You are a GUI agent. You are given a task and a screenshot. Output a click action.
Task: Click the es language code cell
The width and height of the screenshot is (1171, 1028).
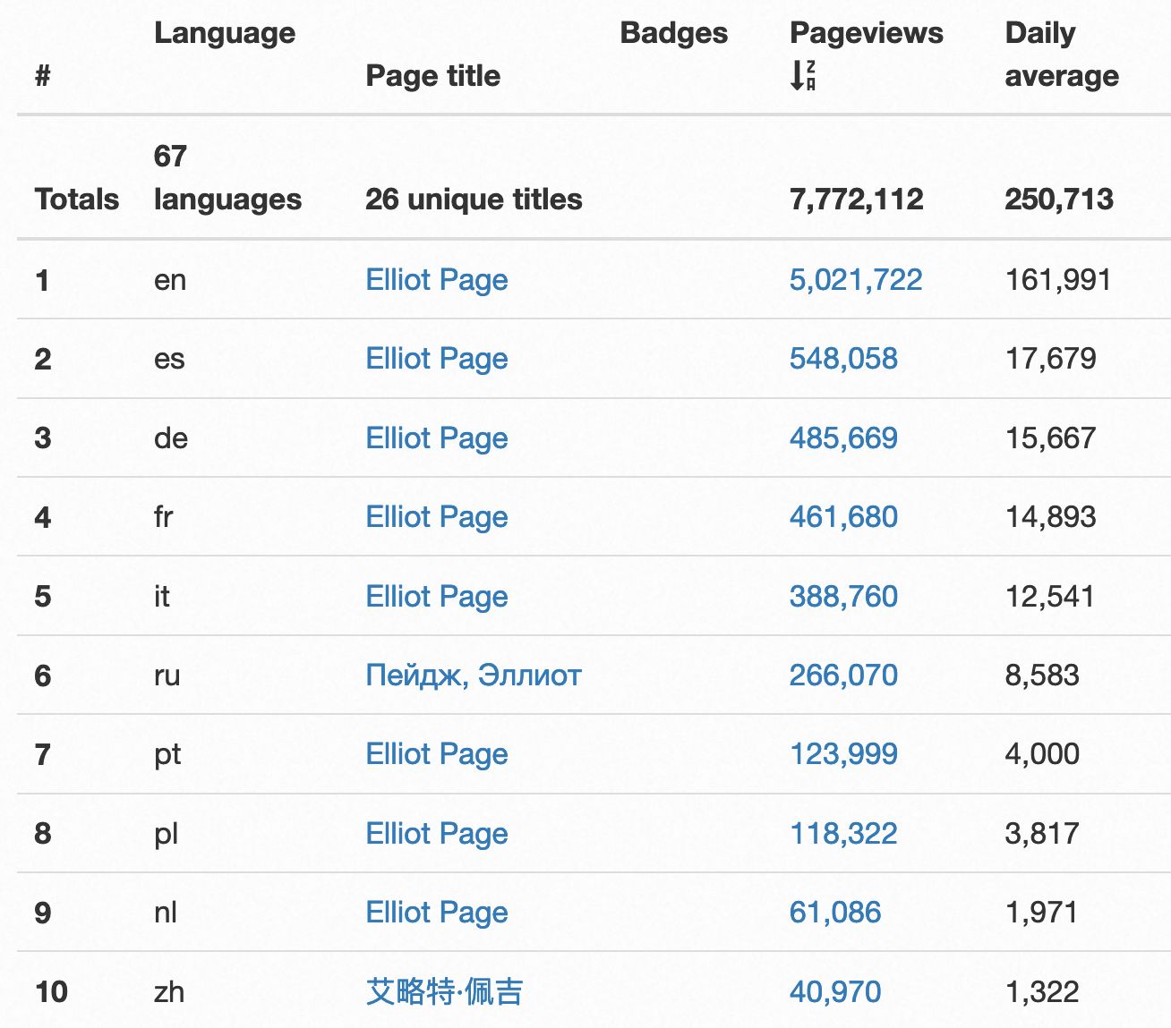[169, 359]
